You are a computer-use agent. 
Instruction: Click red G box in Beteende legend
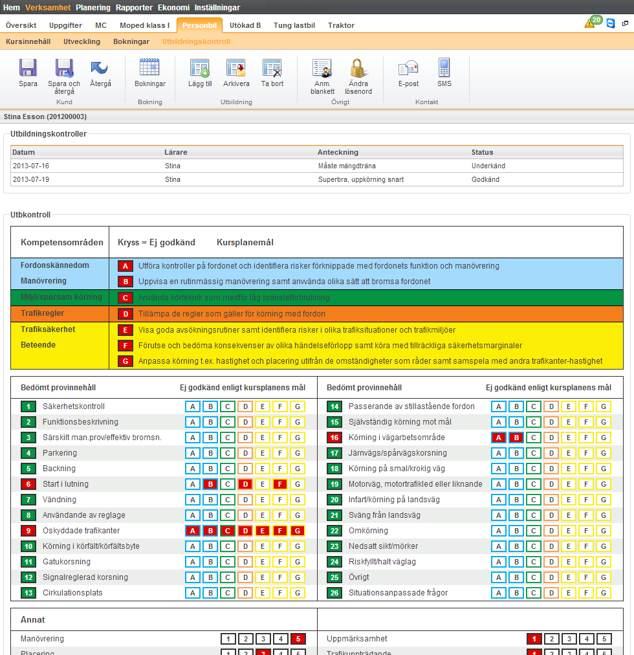tap(126, 361)
